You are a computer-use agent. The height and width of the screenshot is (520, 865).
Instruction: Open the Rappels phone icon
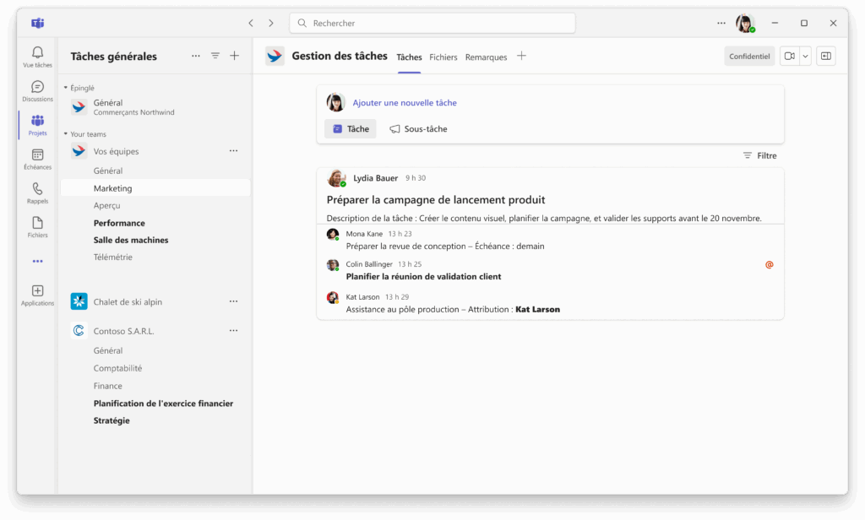pyautogui.click(x=37, y=189)
